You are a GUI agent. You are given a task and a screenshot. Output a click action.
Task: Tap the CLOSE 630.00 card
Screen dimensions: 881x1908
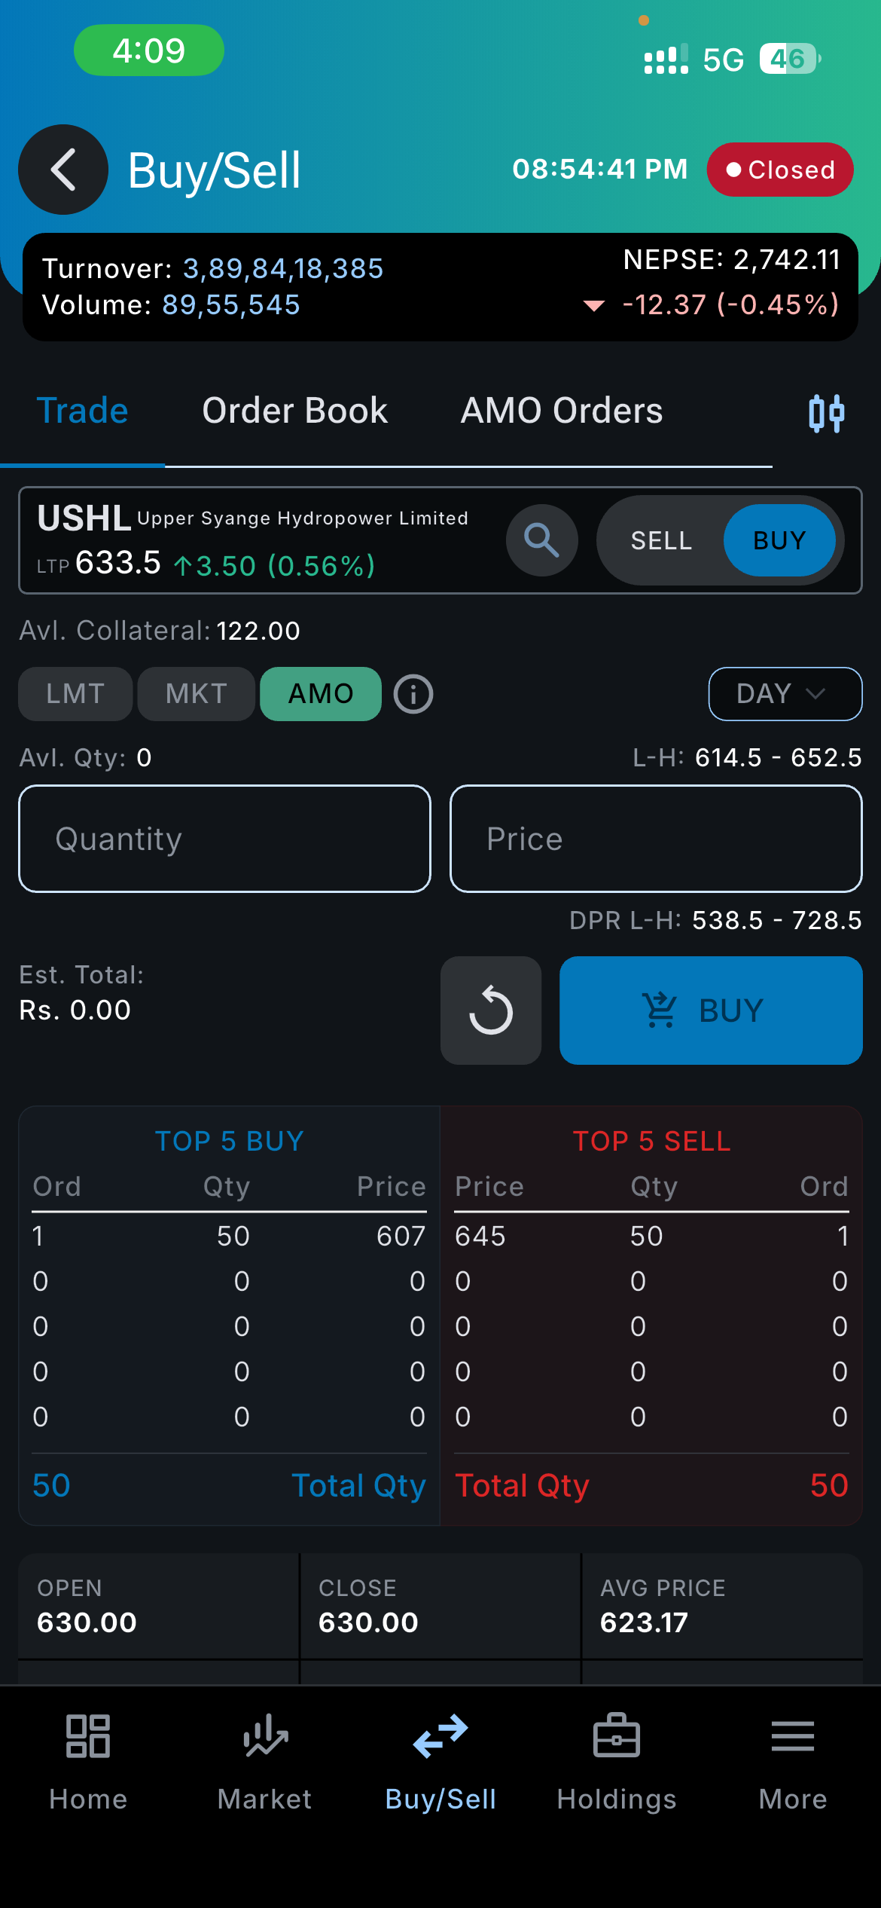click(440, 1606)
